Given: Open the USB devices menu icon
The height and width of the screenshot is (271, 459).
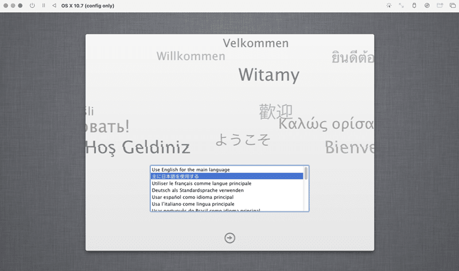Looking at the screenshot, I should 414,6.
